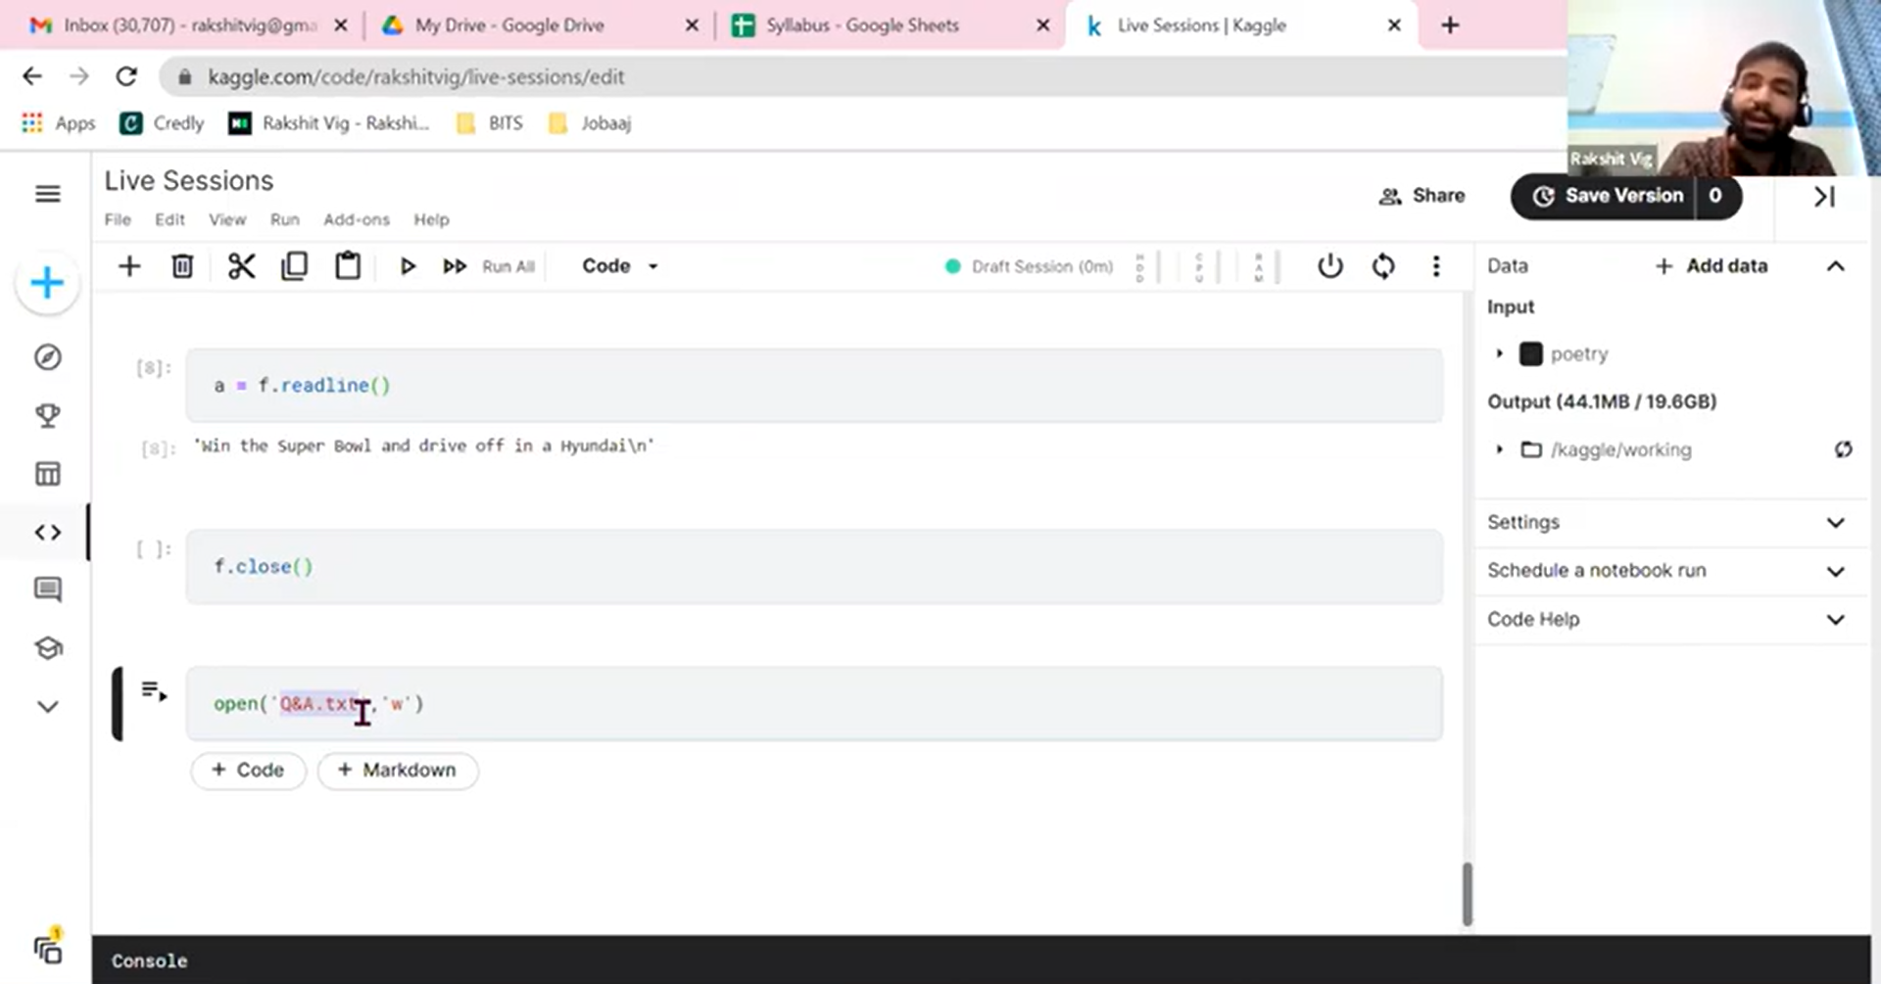The image size is (1881, 984).
Task: Click the notebook vertical scrollbar
Action: (x=1467, y=893)
